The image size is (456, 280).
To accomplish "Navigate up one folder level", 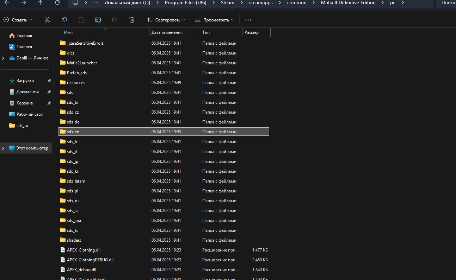I will [41, 2].
